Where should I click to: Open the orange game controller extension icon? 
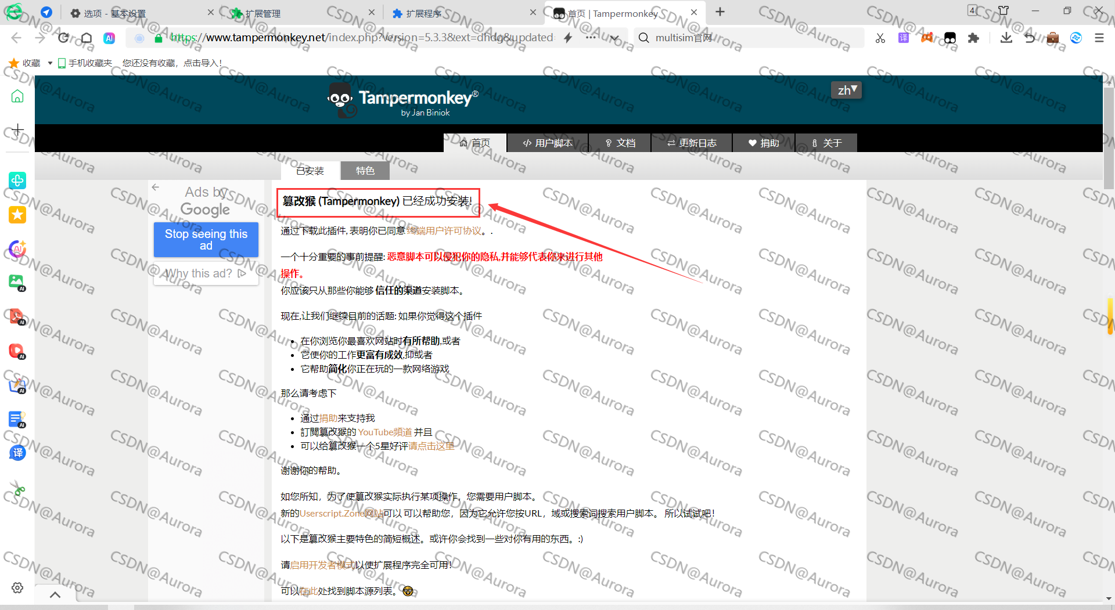coord(927,37)
